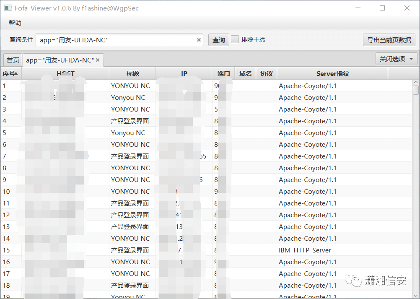This screenshot has width=420, height=299.
Task: Select row 12 title 产品登录界面
Action: [x=130, y=215]
